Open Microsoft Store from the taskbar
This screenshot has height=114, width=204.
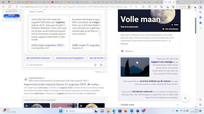pyautogui.click(x=120, y=111)
